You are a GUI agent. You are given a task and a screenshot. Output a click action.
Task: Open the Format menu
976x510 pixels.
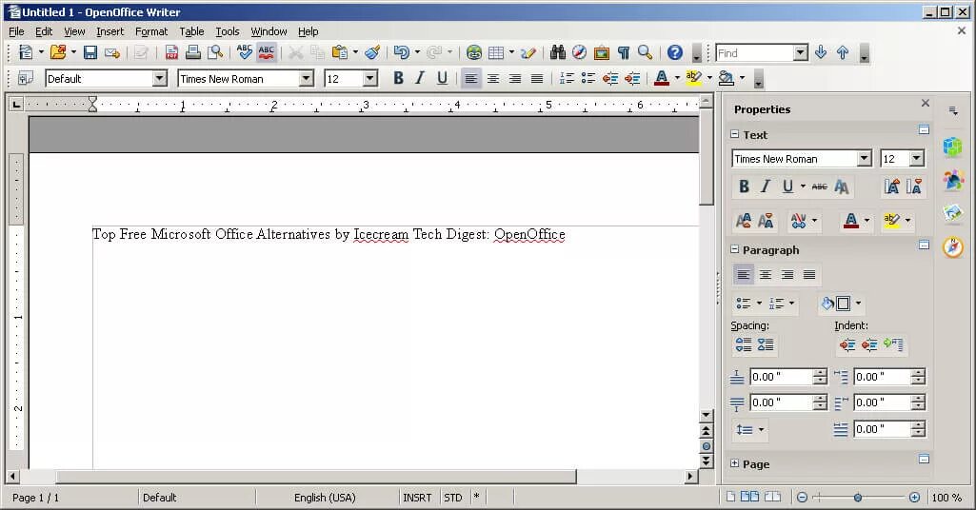(x=151, y=31)
